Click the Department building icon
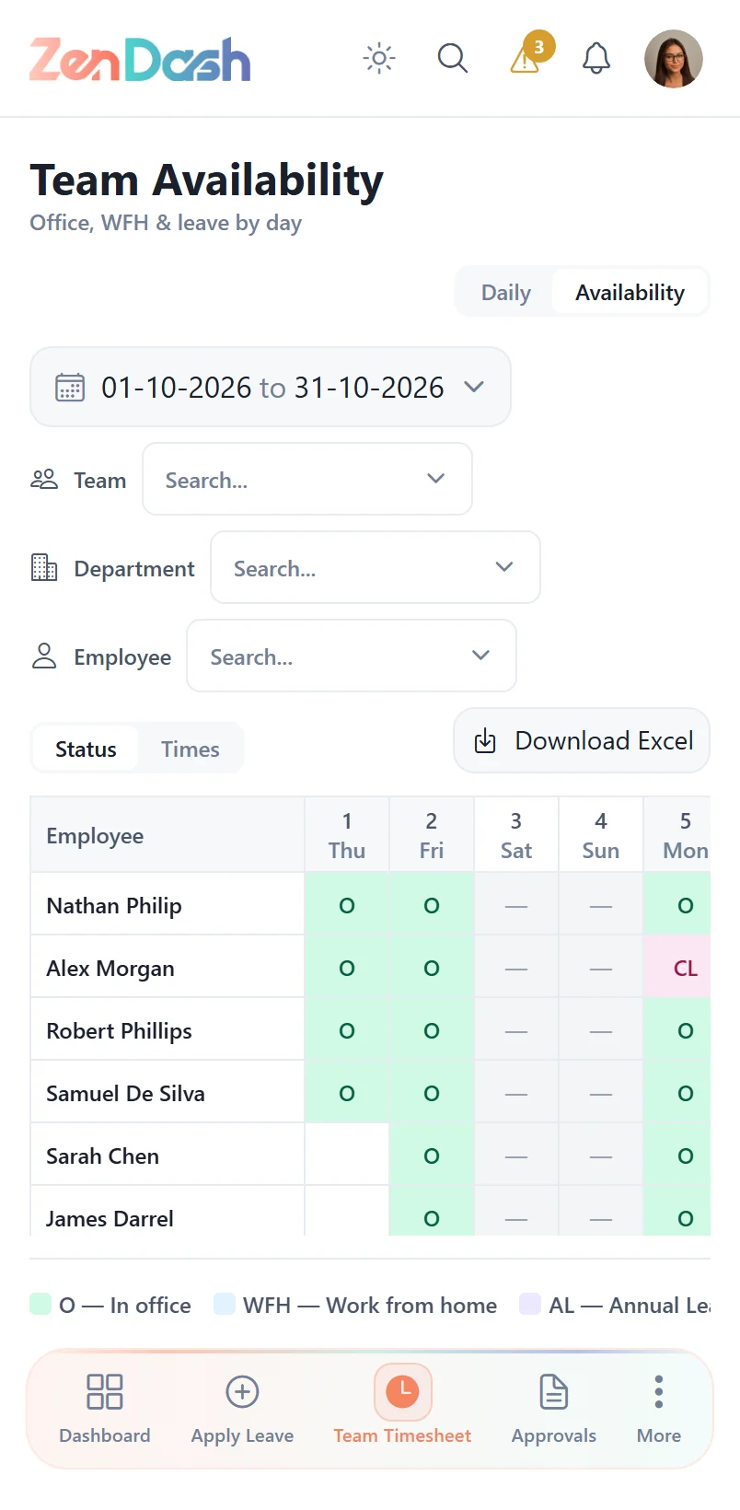 point(44,568)
